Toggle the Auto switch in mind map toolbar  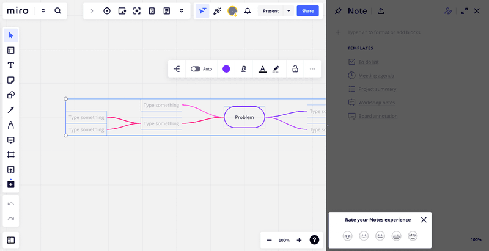tap(196, 69)
